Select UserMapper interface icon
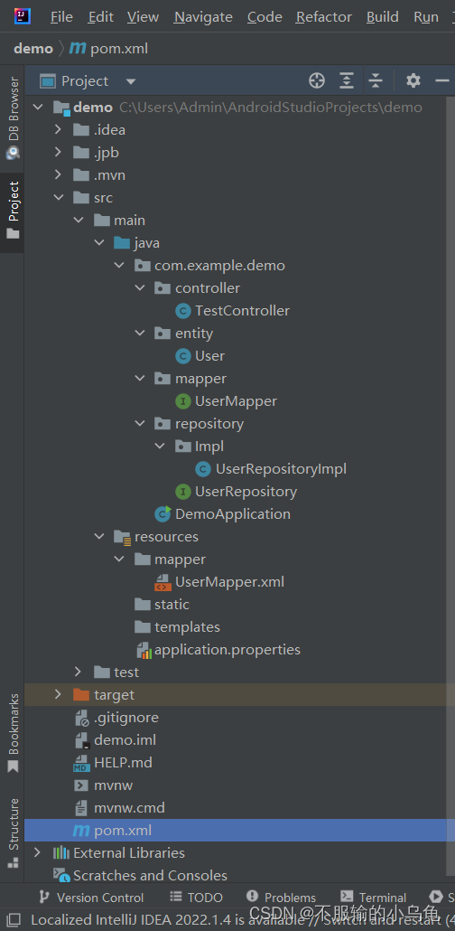Viewport: 455px width, 931px height. coord(183,400)
